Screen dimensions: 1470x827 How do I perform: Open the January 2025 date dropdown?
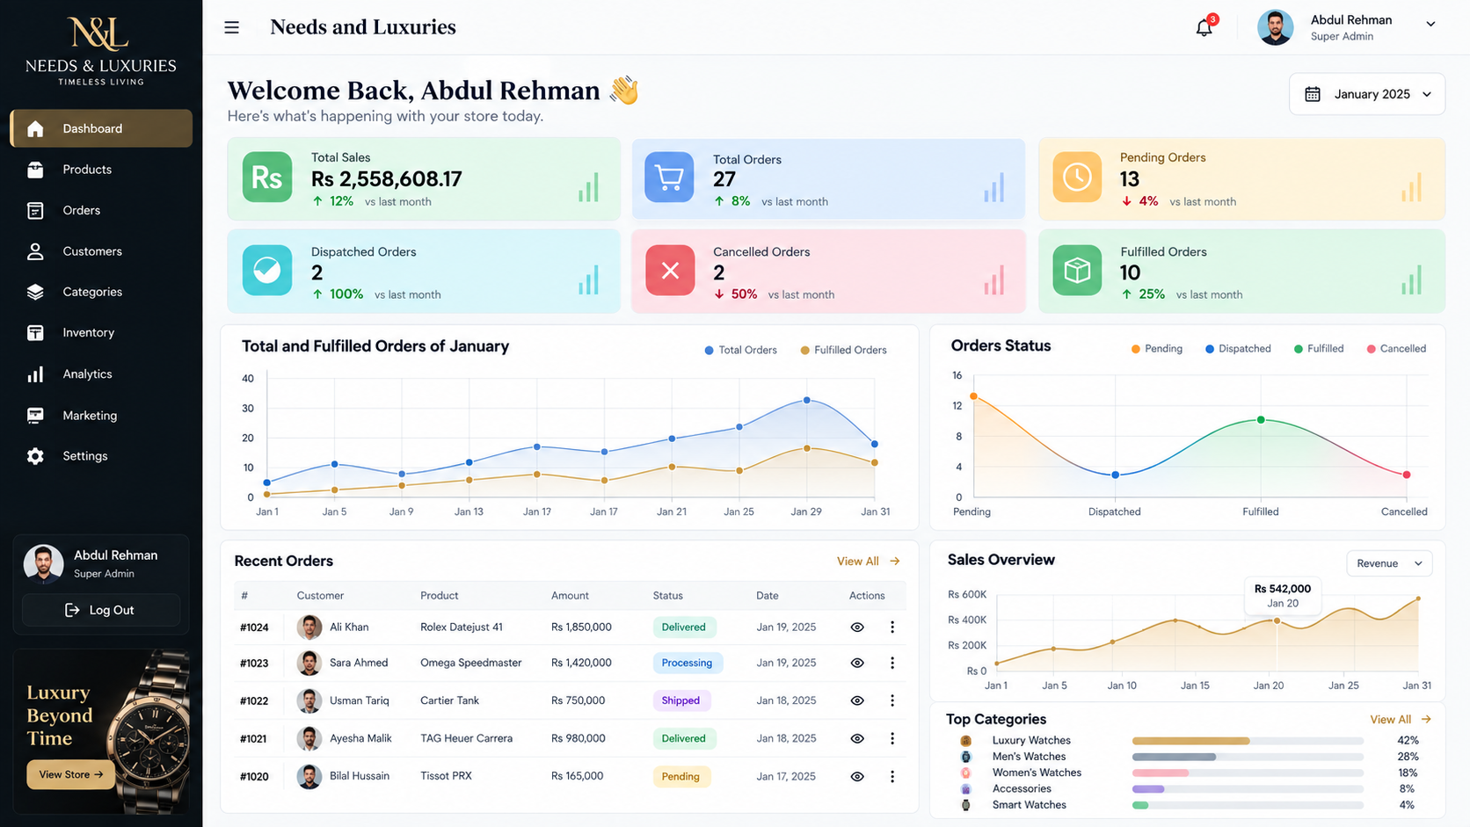tap(1367, 94)
